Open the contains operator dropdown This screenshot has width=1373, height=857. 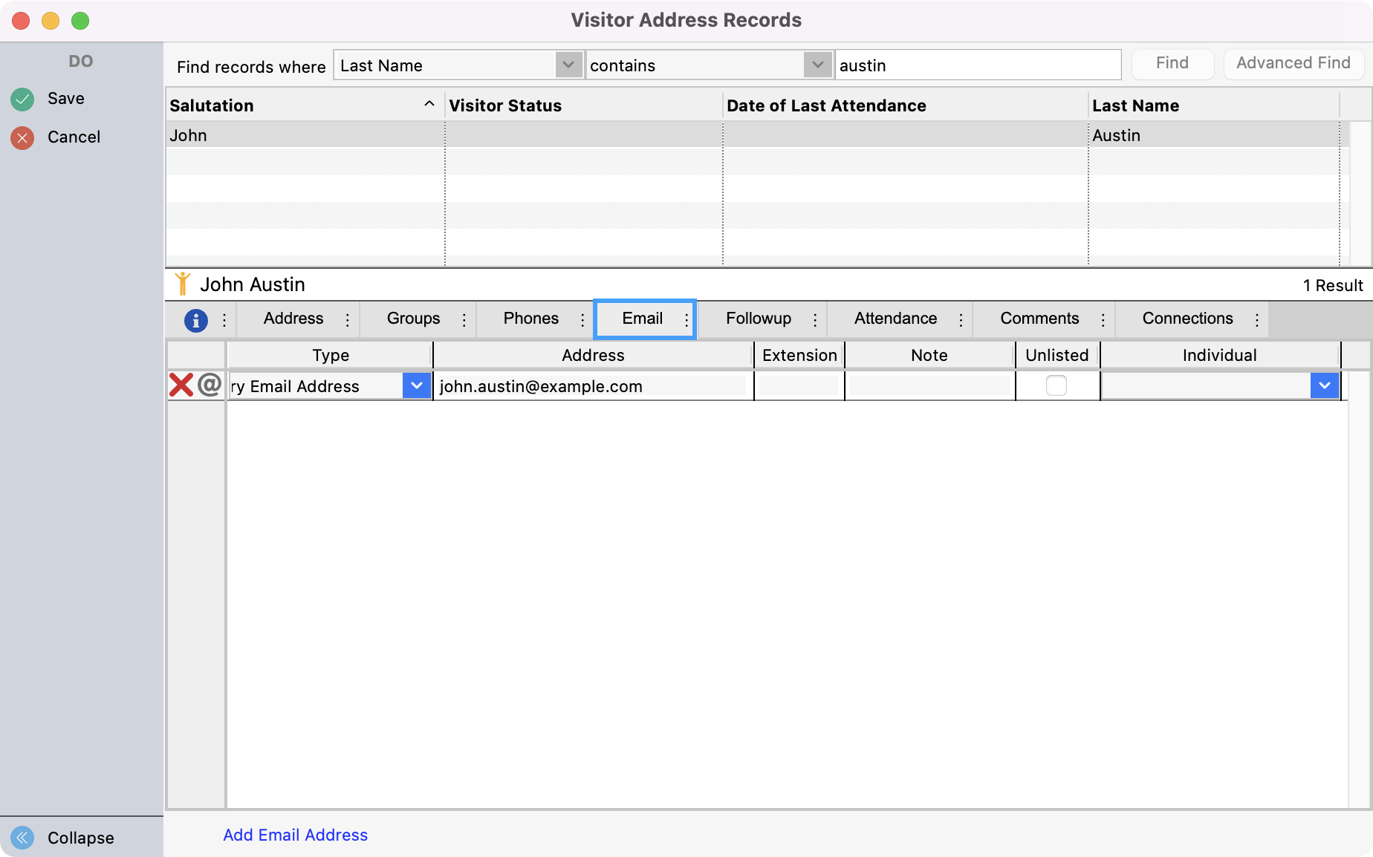pos(817,65)
